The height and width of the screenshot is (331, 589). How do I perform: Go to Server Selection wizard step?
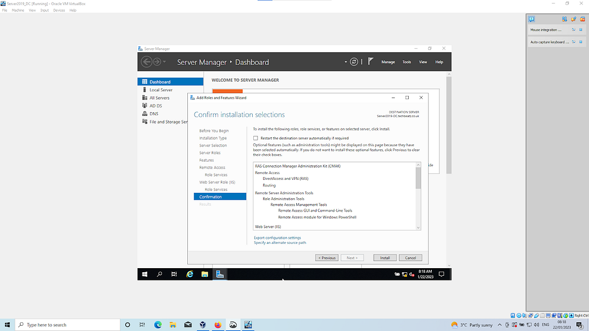(x=213, y=145)
